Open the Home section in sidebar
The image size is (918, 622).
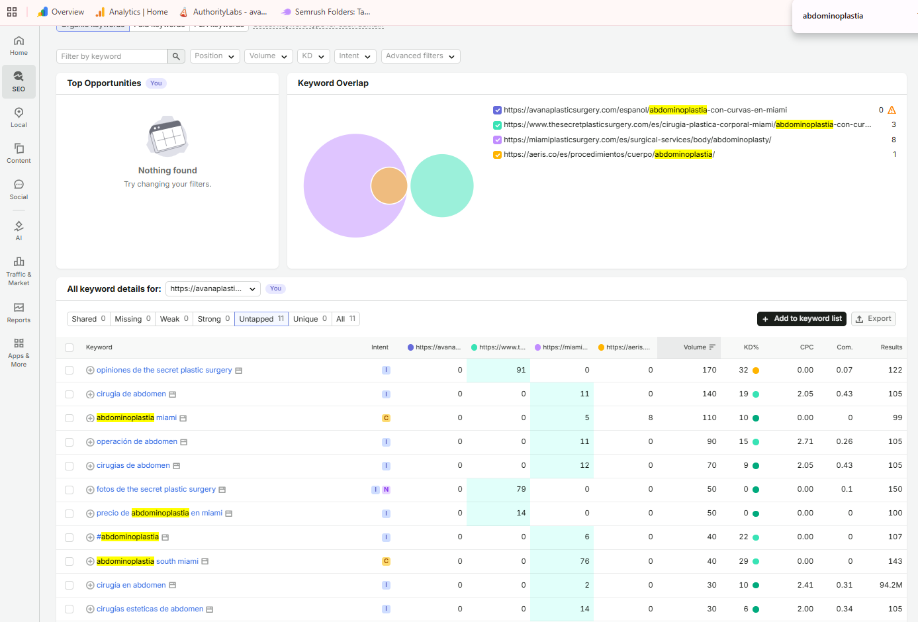coord(19,46)
